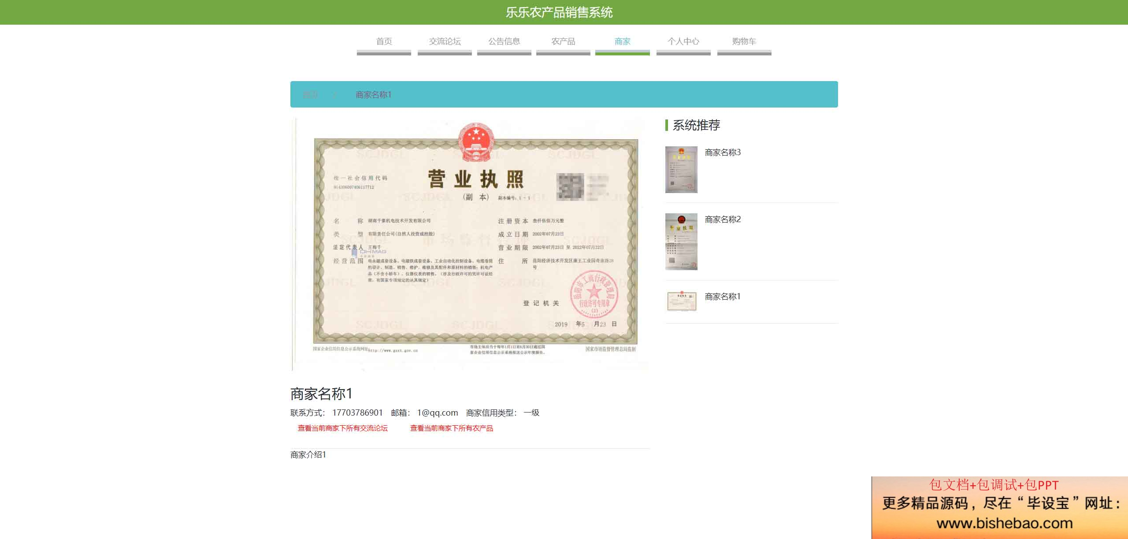This screenshot has width=1128, height=539.
Task: Open the large 营业执照 license image
Action: (x=470, y=245)
